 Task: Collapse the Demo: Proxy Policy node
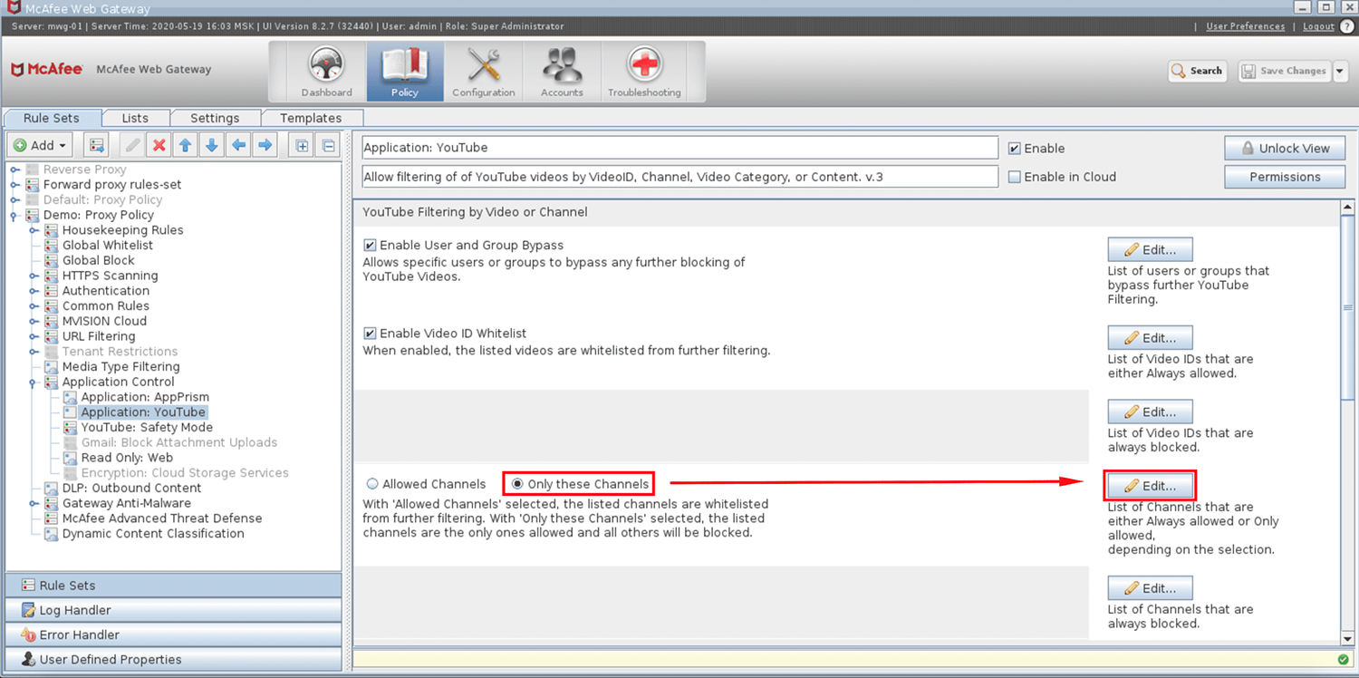(14, 216)
